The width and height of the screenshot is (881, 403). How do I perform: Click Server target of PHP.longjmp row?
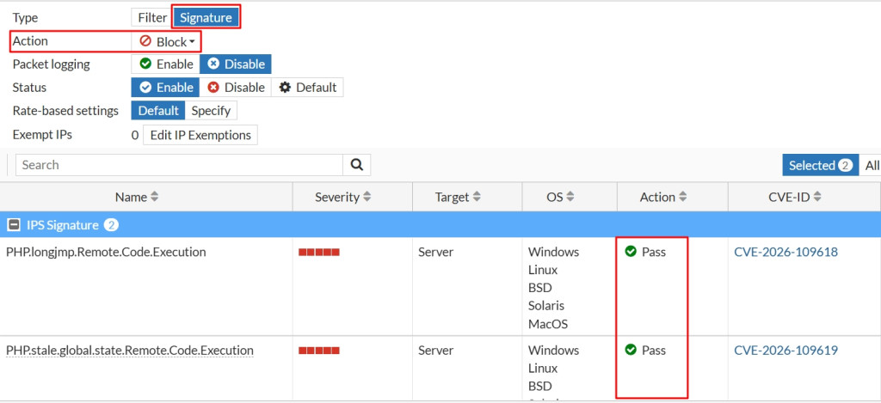point(435,252)
